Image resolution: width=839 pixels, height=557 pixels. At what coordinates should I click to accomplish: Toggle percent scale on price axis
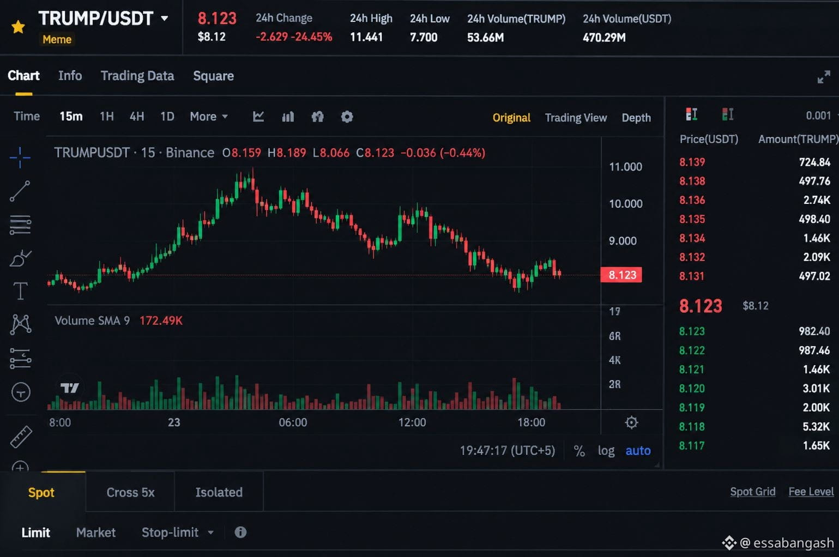[579, 451]
